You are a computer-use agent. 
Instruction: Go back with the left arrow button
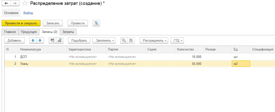coord(6,4)
